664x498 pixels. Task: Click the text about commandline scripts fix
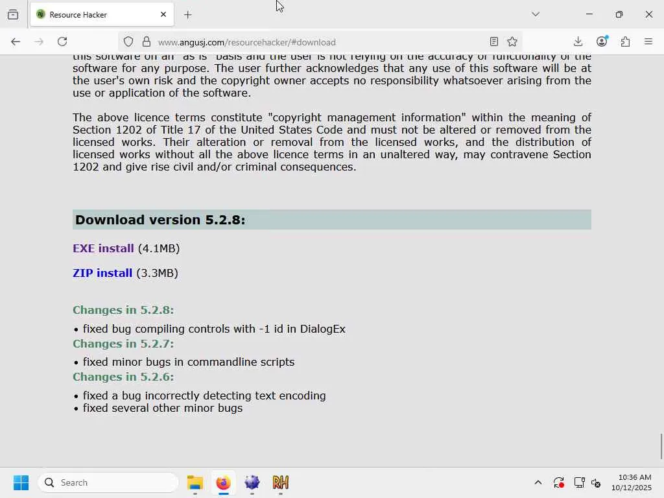189,362
